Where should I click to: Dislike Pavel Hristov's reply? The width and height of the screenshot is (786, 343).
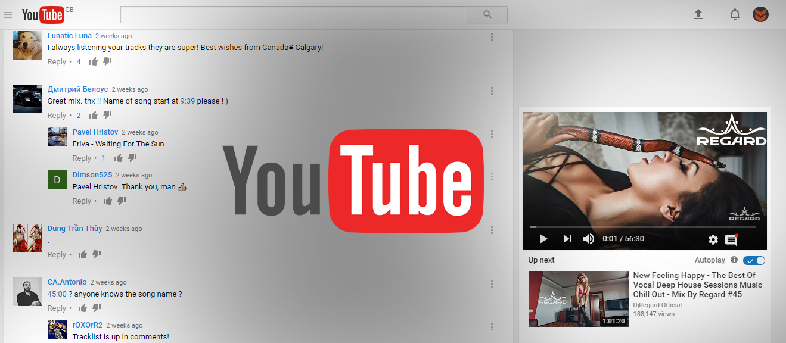click(132, 158)
